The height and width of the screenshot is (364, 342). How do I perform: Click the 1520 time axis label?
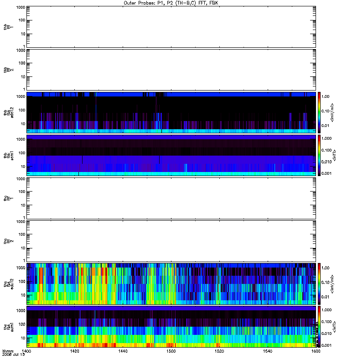[x=219, y=351]
